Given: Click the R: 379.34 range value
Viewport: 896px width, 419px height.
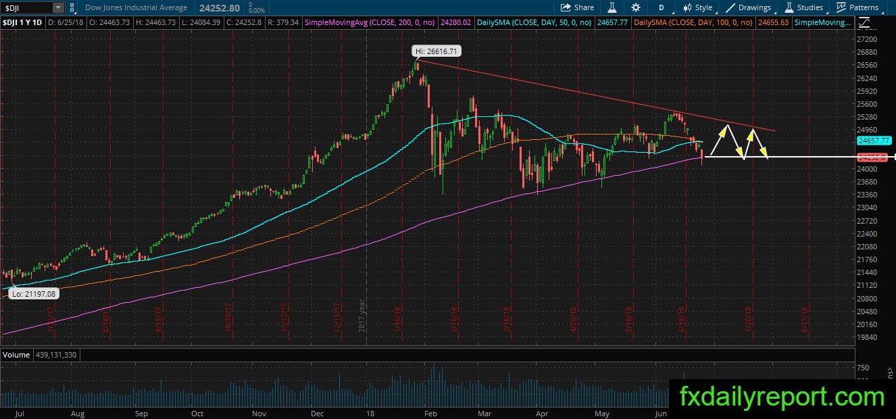Looking at the screenshot, I should (284, 22).
